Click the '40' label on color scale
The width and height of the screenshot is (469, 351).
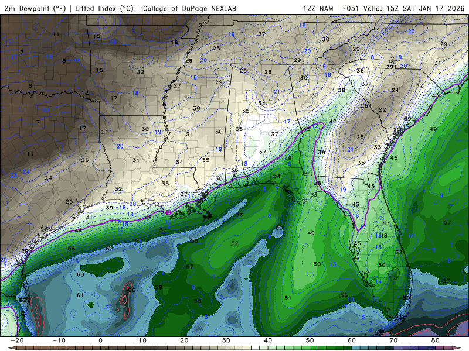click(268, 340)
